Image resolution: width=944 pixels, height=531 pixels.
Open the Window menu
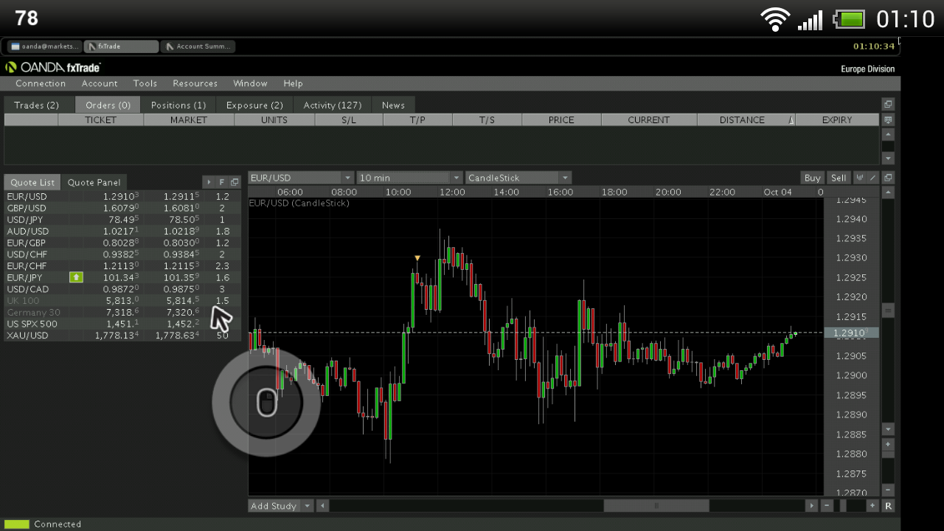(250, 83)
